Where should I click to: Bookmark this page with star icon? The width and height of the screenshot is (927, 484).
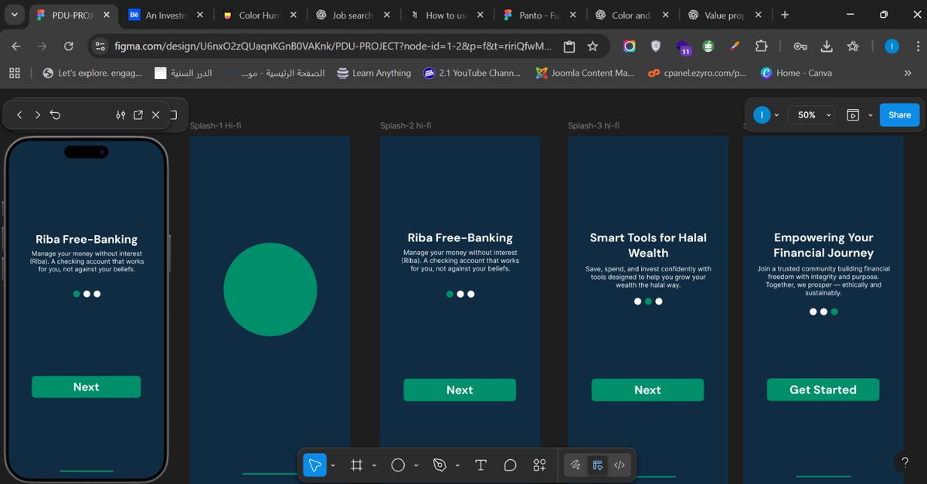(x=593, y=46)
